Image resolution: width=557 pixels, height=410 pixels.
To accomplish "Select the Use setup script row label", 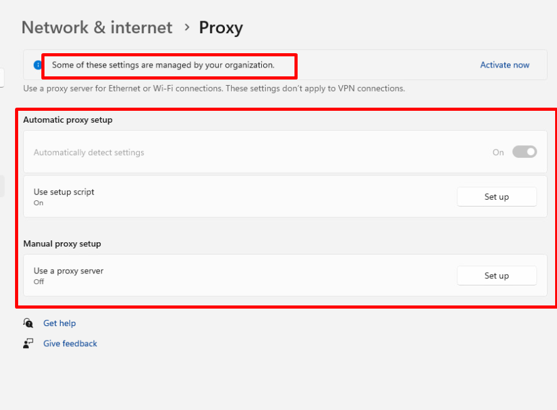I will pyautogui.click(x=64, y=192).
